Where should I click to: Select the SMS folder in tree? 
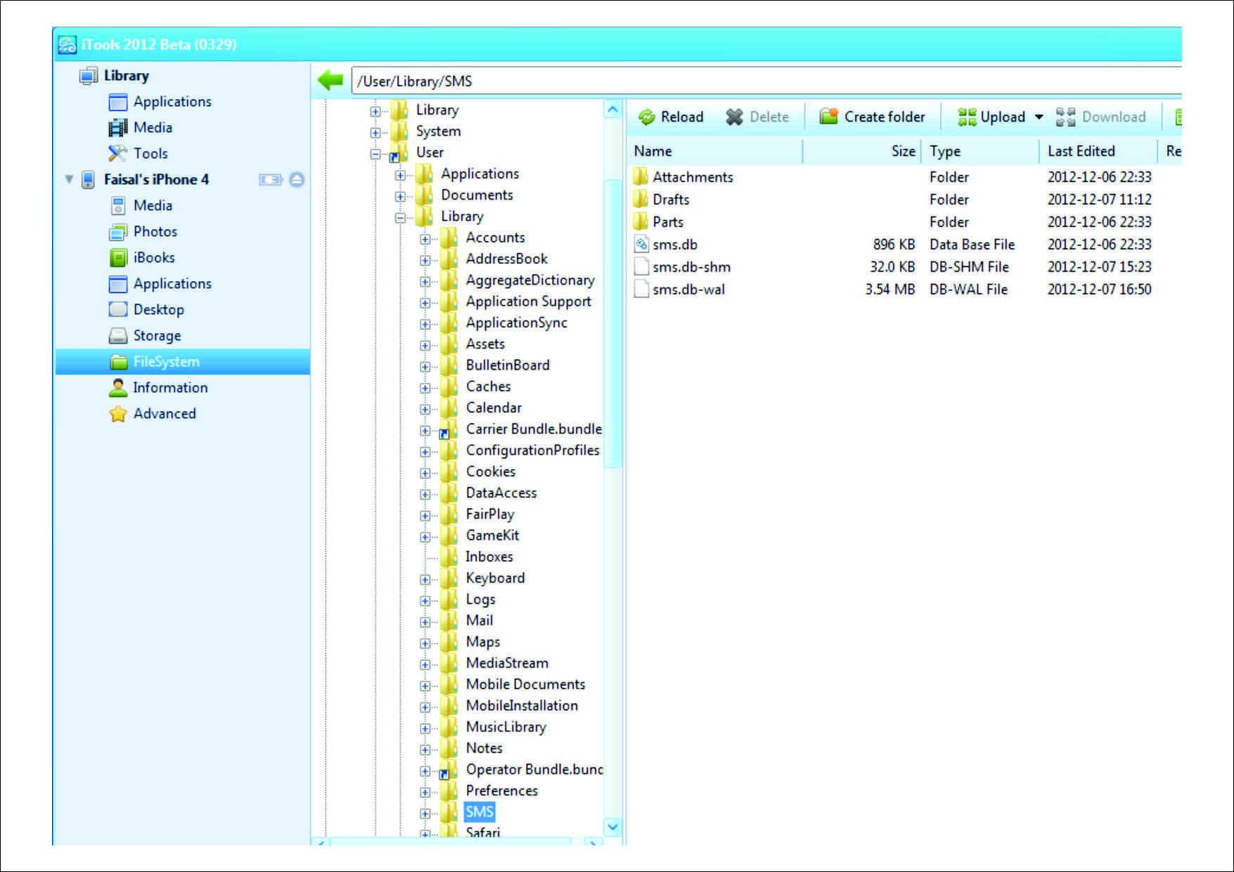(x=480, y=812)
